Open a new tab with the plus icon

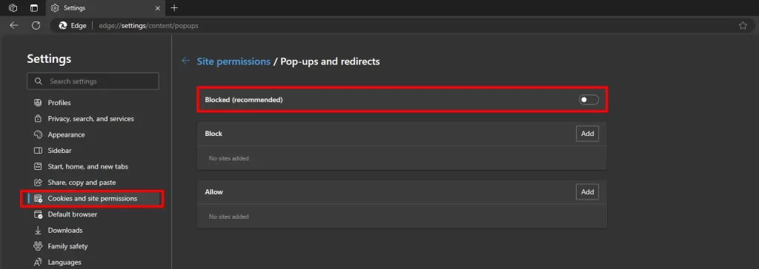tap(175, 7)
